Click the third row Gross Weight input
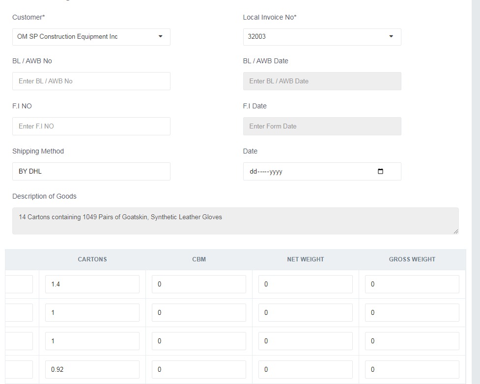The height and width of the screenshot is (384, 480). 412,341
